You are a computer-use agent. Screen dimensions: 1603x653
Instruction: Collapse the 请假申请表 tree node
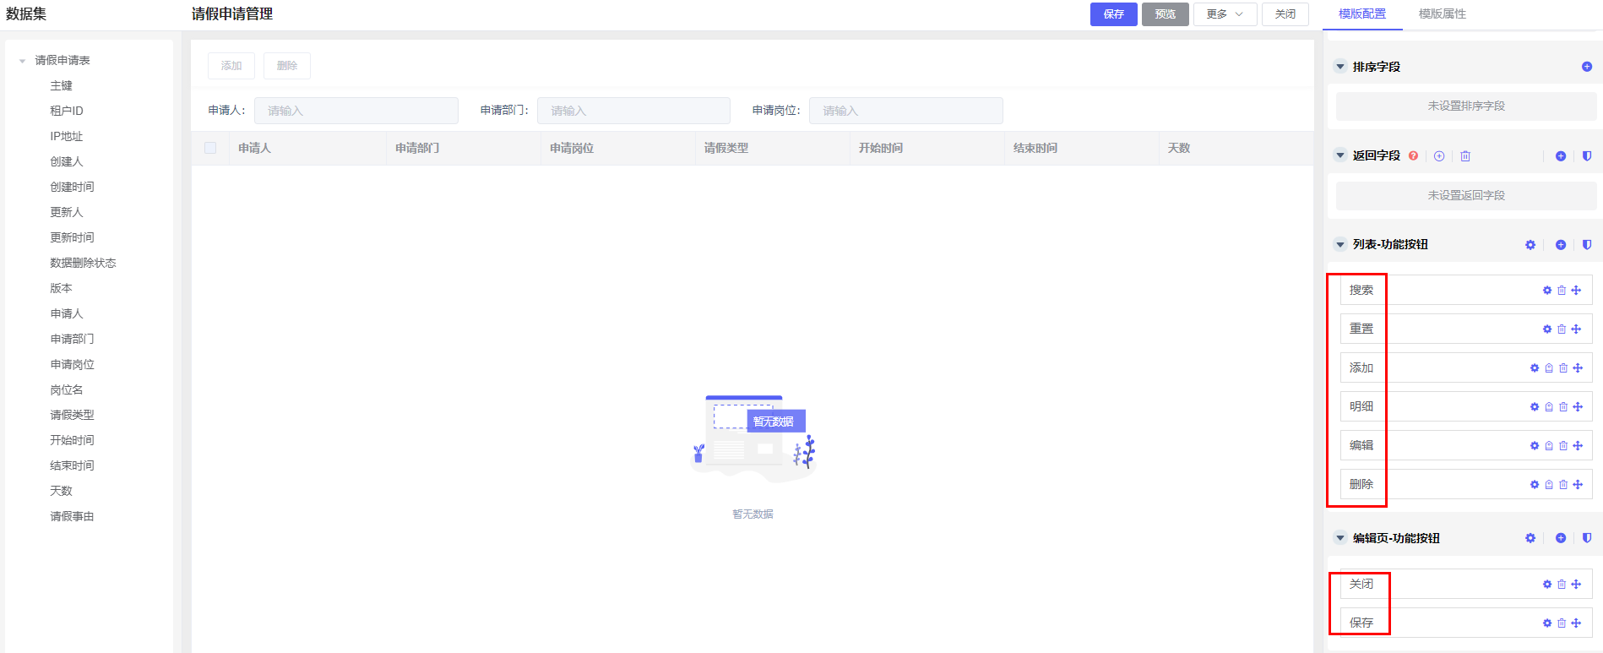click(23, 61)
